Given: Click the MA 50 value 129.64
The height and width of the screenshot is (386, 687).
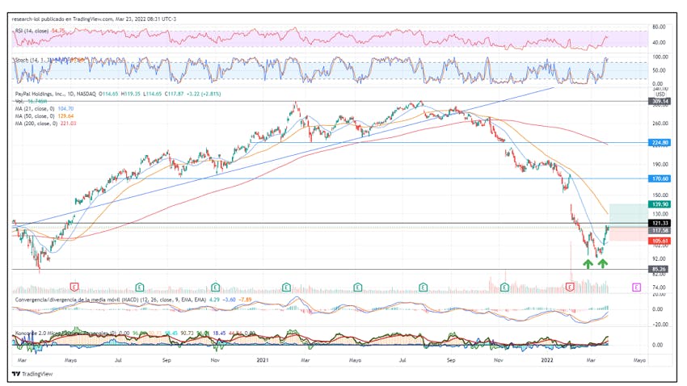Looking at the screenshot, I should 65,116.
